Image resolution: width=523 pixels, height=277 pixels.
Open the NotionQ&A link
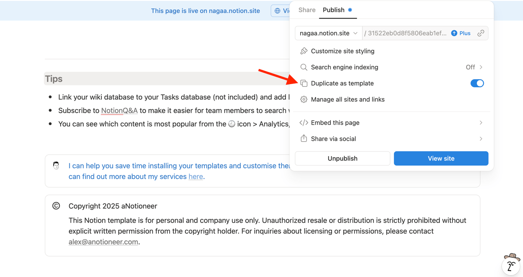tap(119, 110)
